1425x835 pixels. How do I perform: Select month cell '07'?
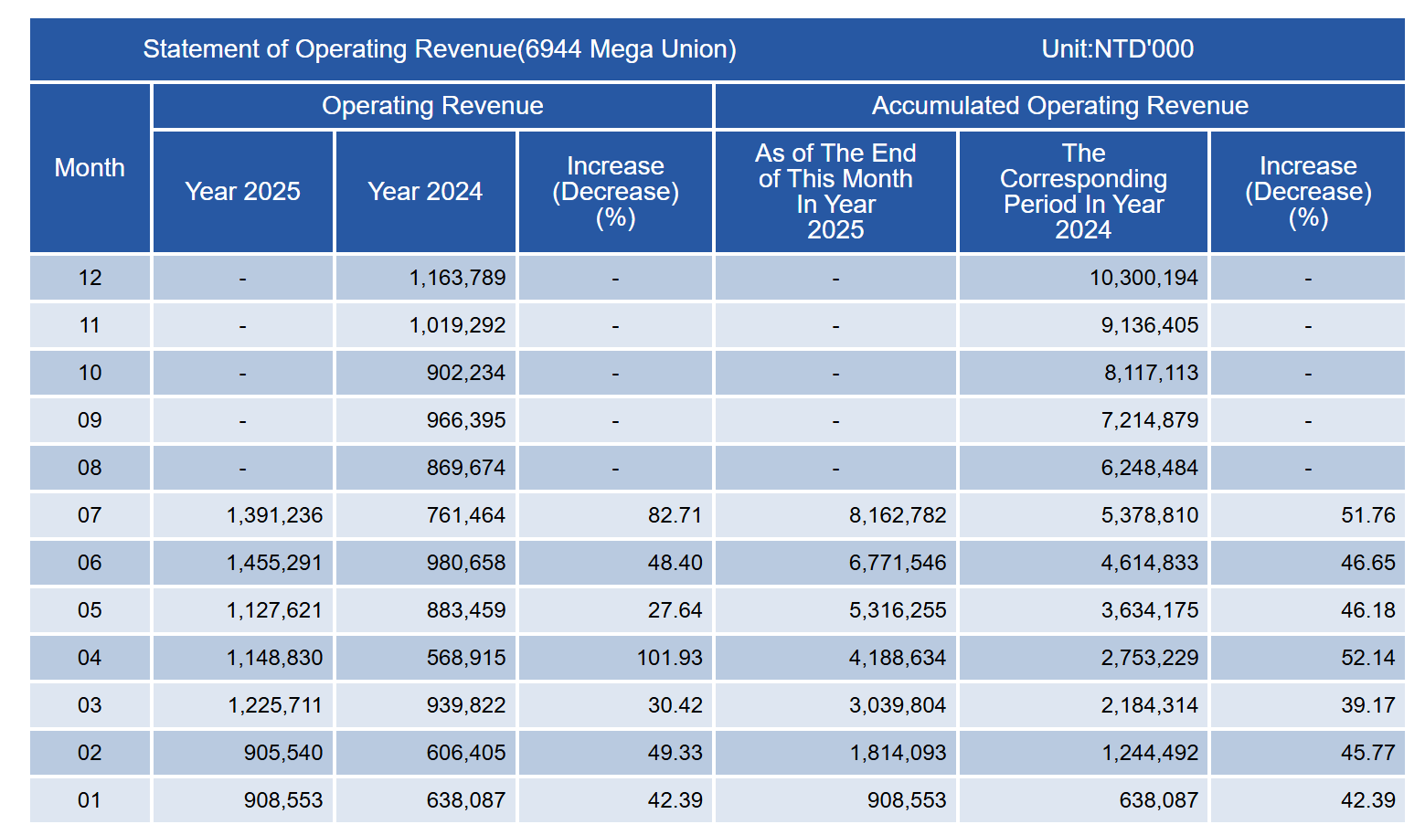[90, 515]
